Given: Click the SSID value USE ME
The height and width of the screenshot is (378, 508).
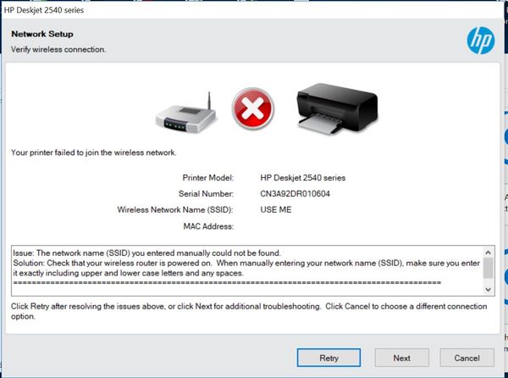Looking at the screenshot, I should click(276, 209).
